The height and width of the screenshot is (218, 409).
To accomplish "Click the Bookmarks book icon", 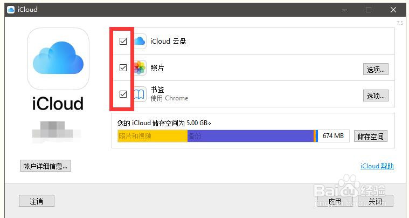I will click(x=140, y=95).
